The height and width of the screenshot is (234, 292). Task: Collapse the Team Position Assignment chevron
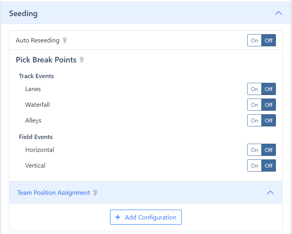pyautogui.click(x=270, y=192)
